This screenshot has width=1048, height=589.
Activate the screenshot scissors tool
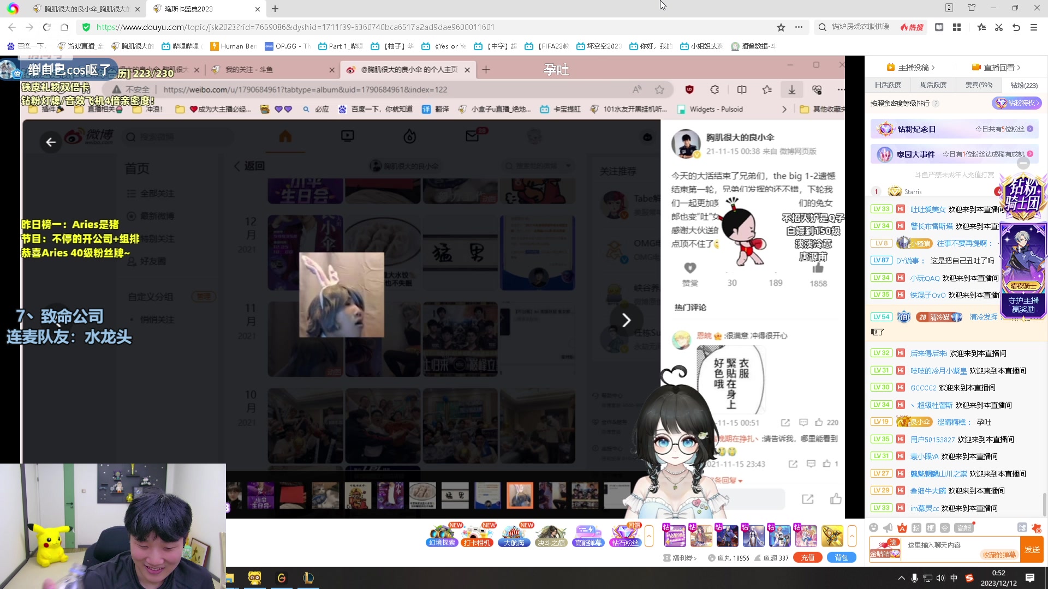(x=999, y=27)
